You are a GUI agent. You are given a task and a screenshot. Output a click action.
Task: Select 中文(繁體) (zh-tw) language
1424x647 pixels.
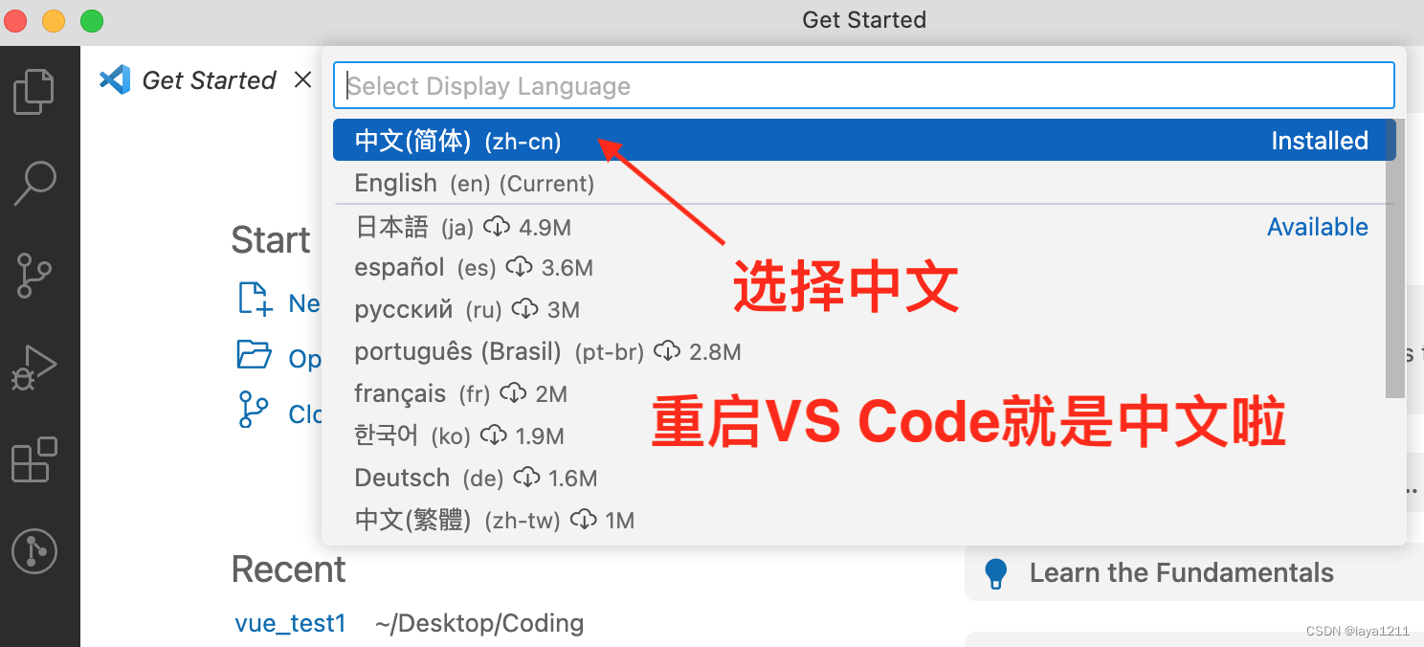point(864,521)
